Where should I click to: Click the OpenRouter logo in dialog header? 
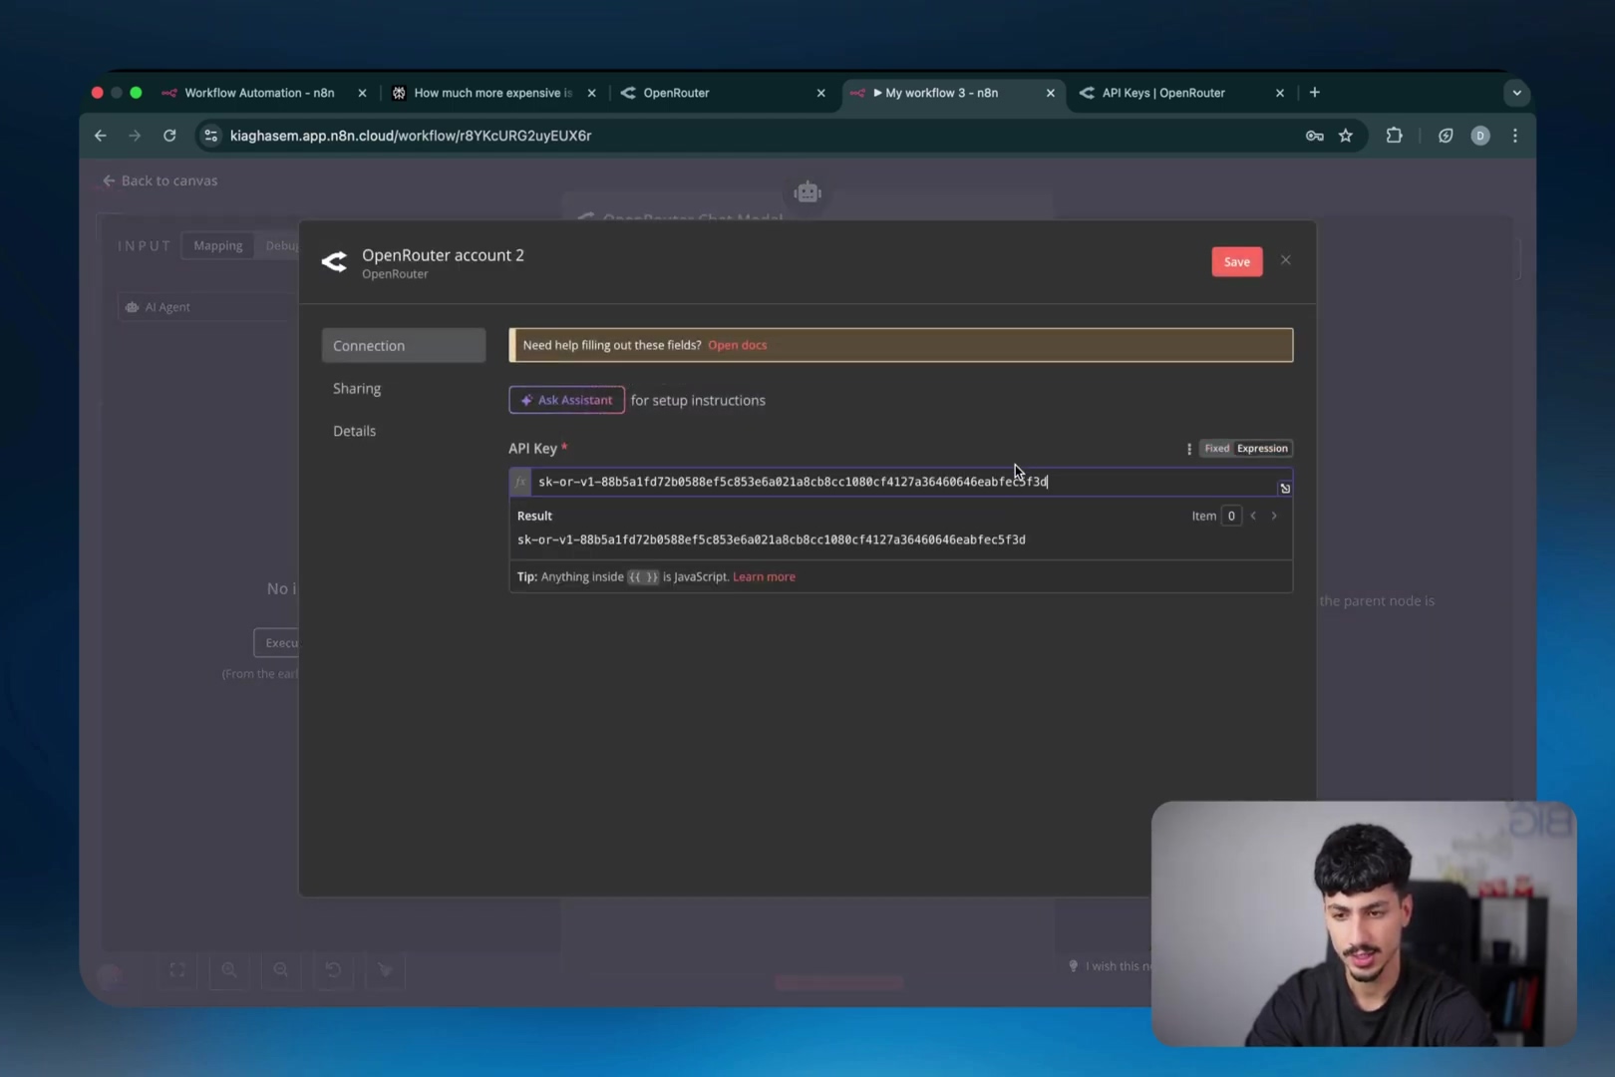point(335,262)
